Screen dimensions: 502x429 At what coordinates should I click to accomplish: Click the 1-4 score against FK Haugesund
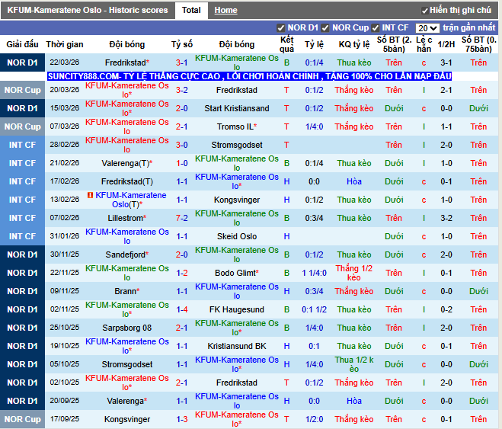(x=182, y=309)
